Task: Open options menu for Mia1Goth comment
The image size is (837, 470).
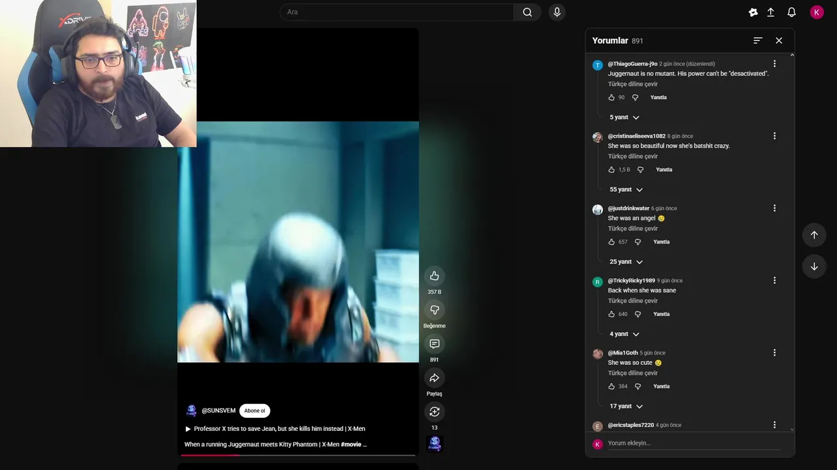Action: (774, 352)
